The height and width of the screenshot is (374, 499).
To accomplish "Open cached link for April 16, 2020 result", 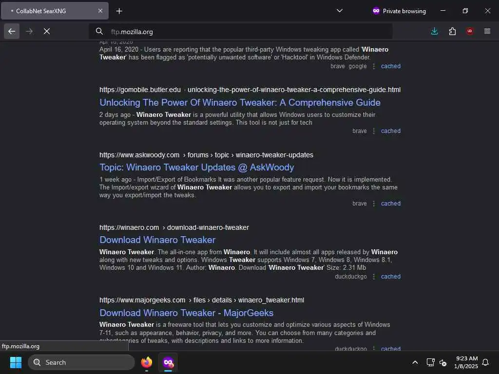I will click(x=391, y=66).
